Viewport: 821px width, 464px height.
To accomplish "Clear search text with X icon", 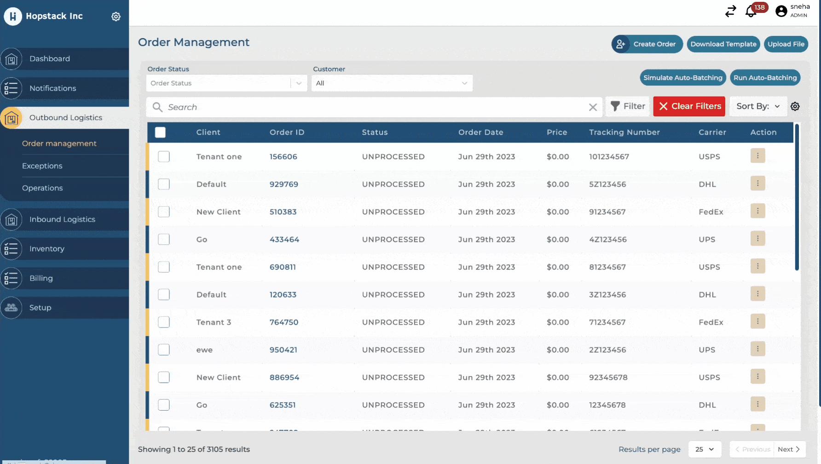I will click(x=593, y=107).
